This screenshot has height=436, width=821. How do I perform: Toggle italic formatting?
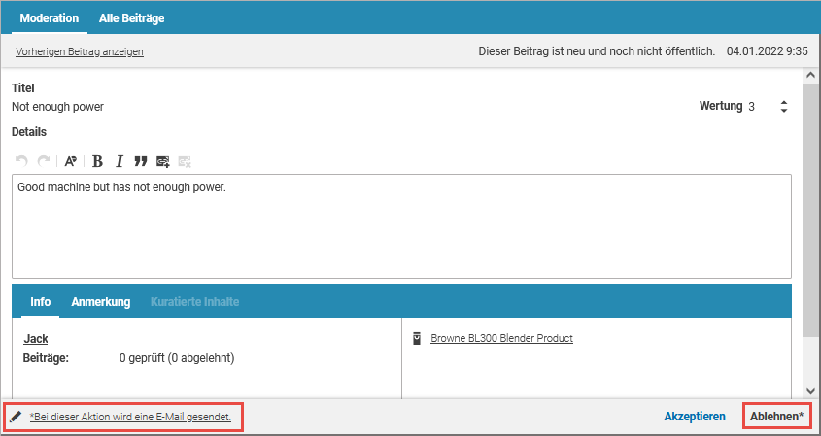point(120,161)
